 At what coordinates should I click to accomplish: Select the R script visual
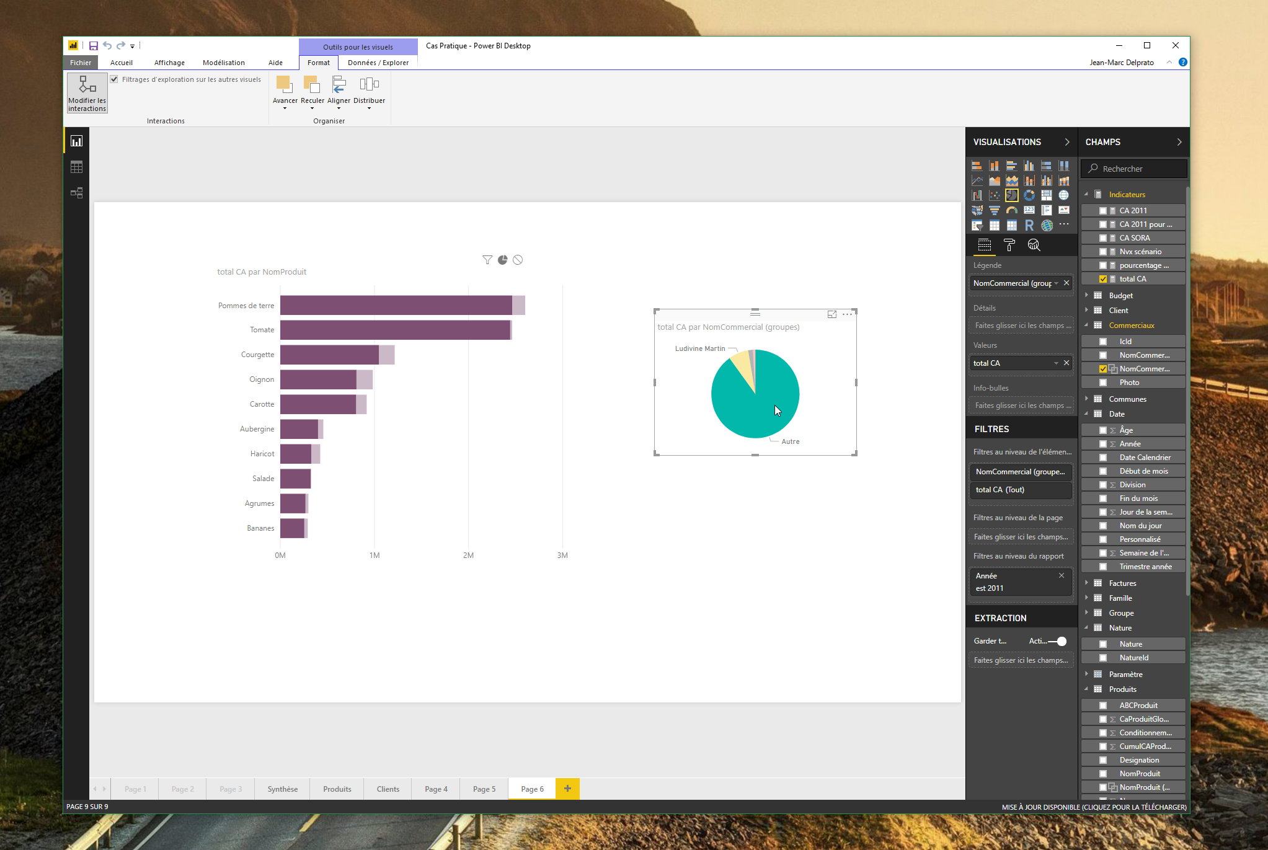[x=1029, y=225]
